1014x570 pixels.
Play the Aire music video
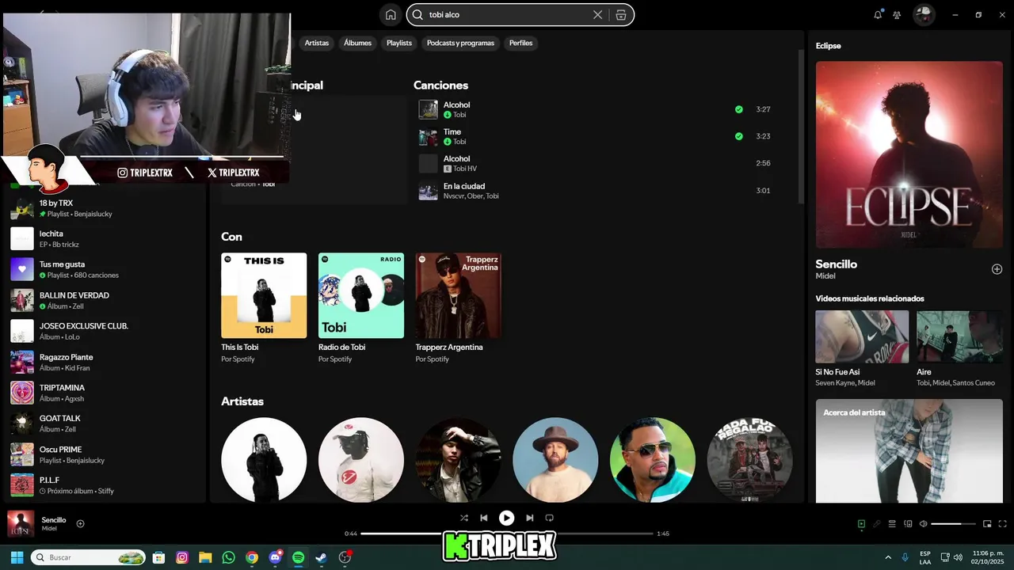(959, 337)
